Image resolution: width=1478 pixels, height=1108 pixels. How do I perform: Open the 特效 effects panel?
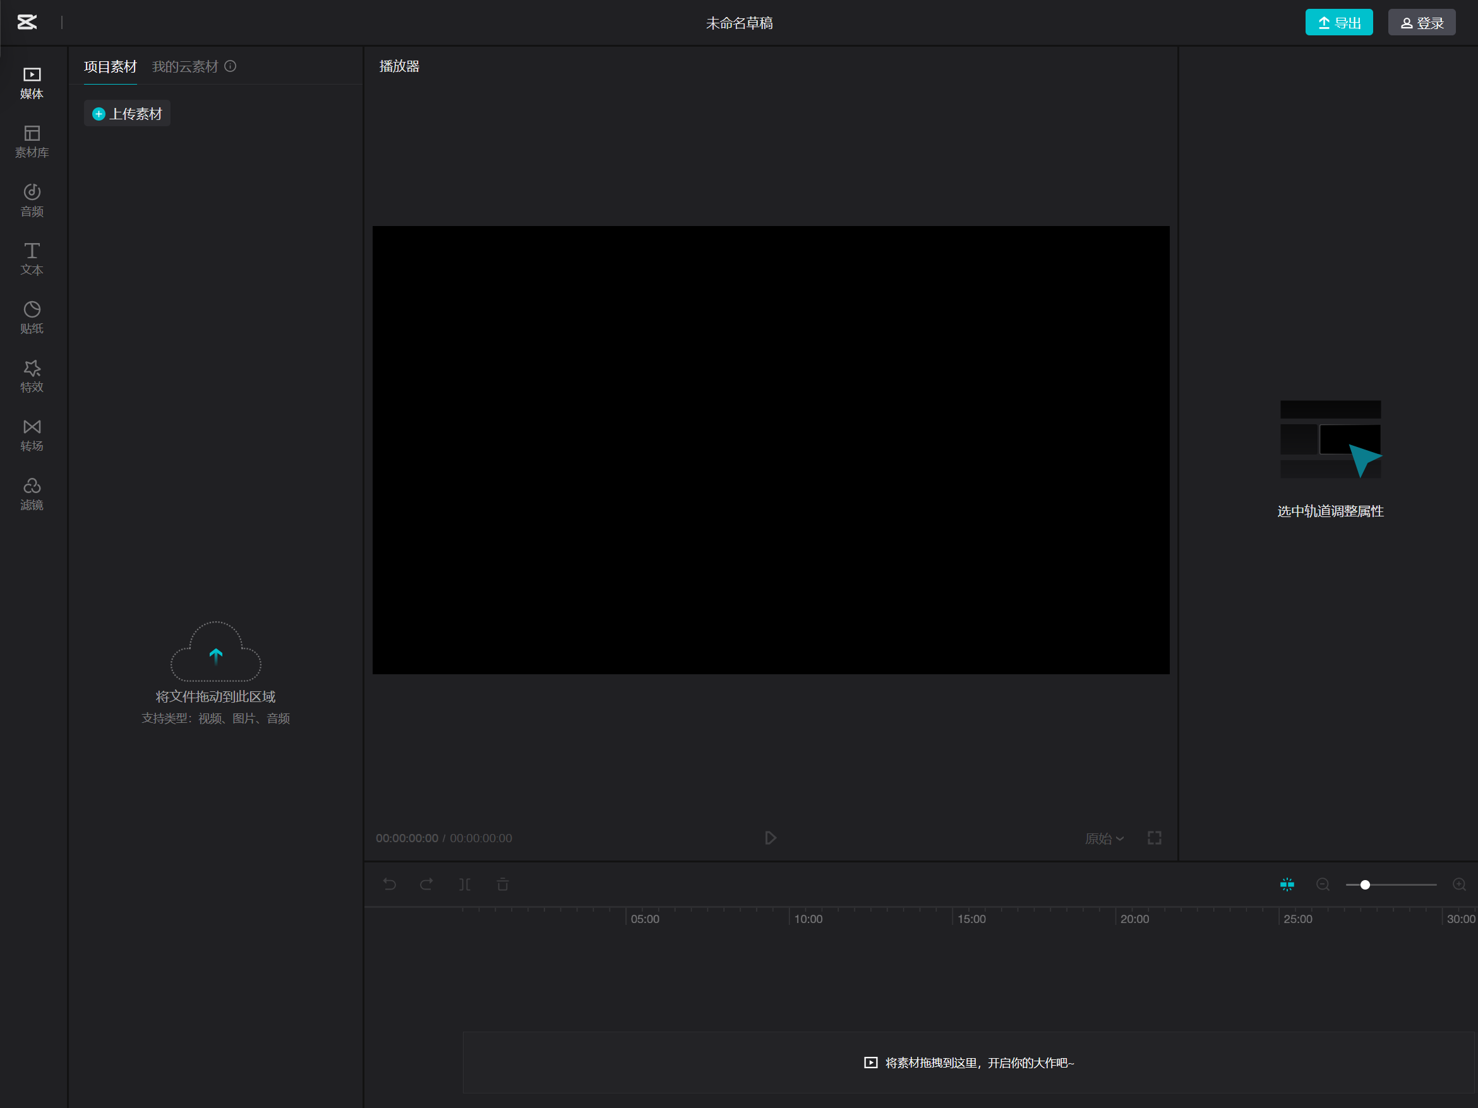32,377
